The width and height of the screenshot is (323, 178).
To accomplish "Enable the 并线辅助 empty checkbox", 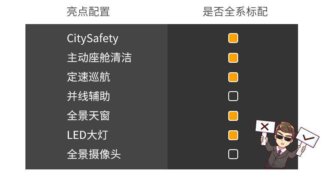I will 233,96.
